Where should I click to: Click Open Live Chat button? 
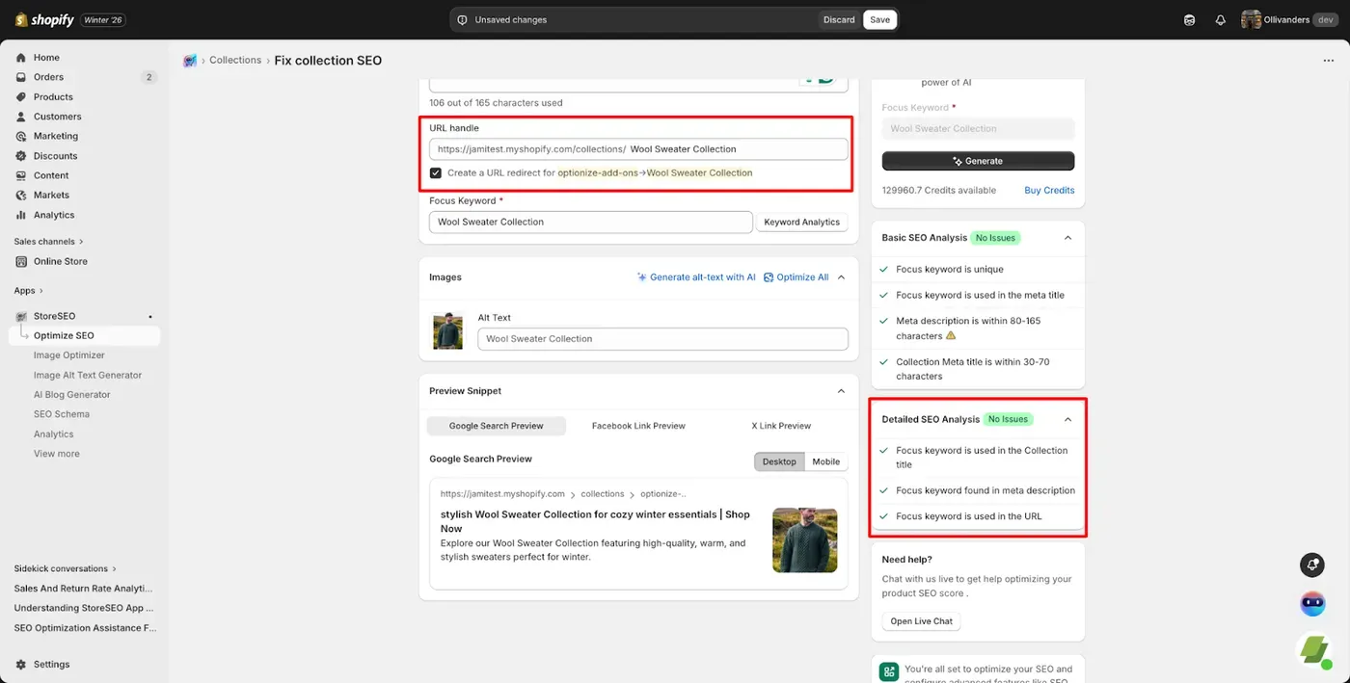tap(921, 621)
